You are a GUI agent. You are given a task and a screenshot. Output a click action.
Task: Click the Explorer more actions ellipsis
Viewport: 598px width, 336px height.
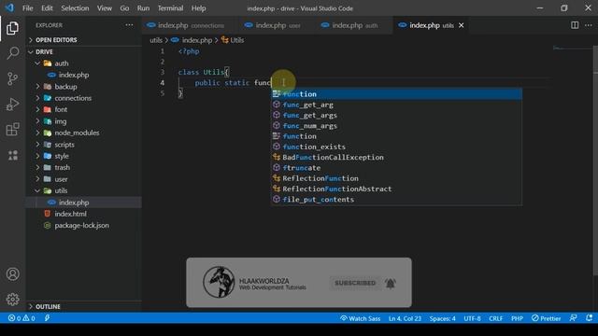click(129, 25)
